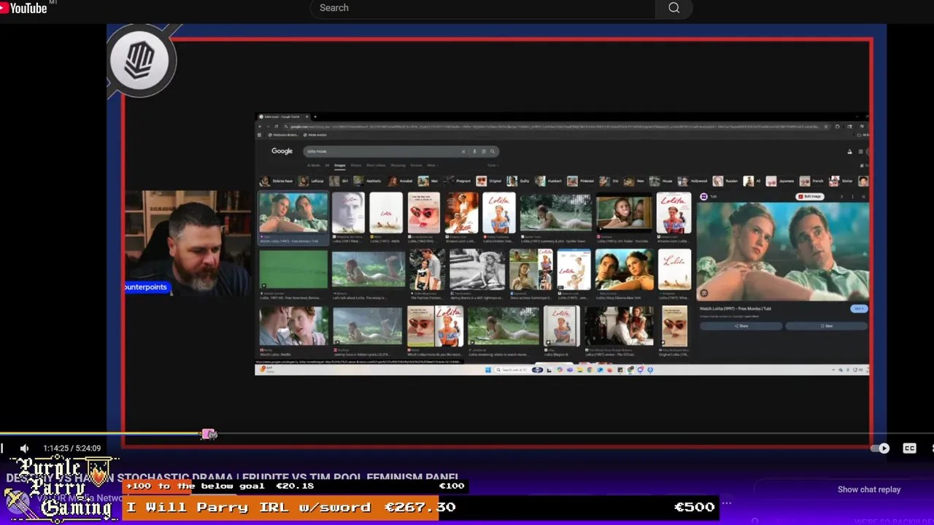
Task: Toggle subtitles with the CC button
Action: 909,448
